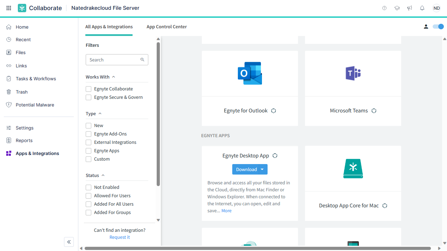
Task: Click the Tasks & Workflows clipboard icon
Action: (x=9, y=79)
